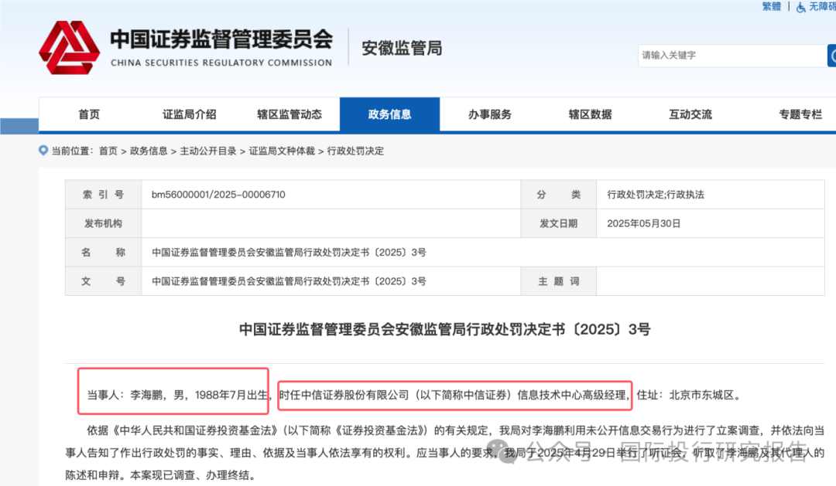Viewport: 836px width, 486px height.
Task: Go to 首页 in the breadcrumb
Action: click(108, 151)
